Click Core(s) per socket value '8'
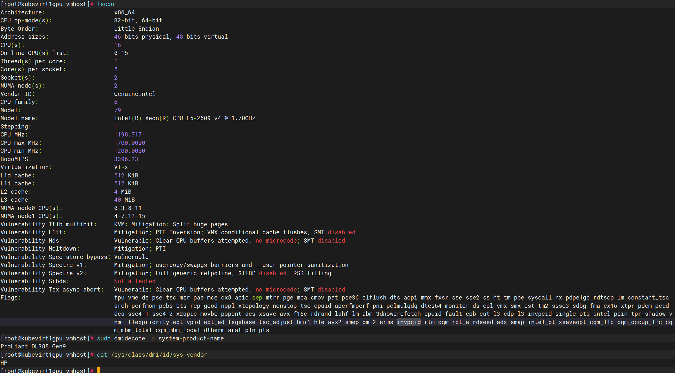The height and width of the screenshot is (373, 675). [x=116, y=69]
